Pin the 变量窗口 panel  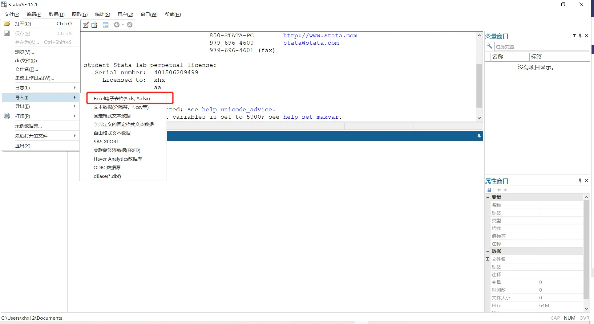click(580, 36)
